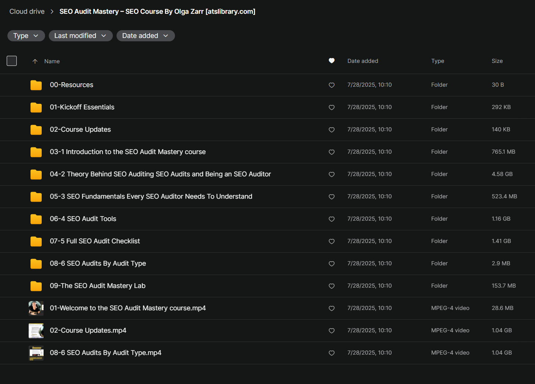535x384 pixels.
Task: Click the breadcrumb chevron after Cloud drive
Action: (52, 12)
